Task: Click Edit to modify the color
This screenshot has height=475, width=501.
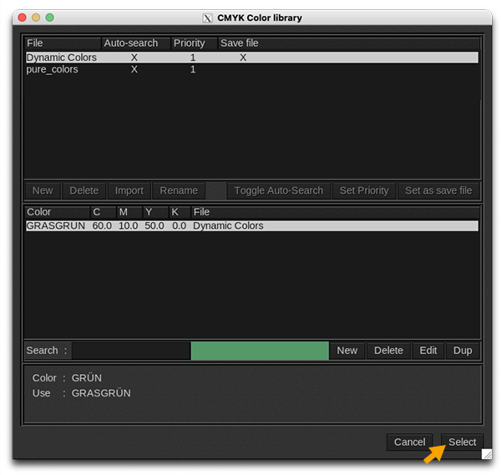Action: click(x=428, y=351)
